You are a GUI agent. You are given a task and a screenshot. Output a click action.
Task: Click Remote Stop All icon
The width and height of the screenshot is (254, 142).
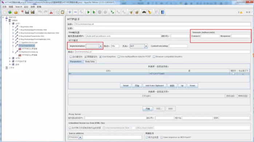point(118,12)
